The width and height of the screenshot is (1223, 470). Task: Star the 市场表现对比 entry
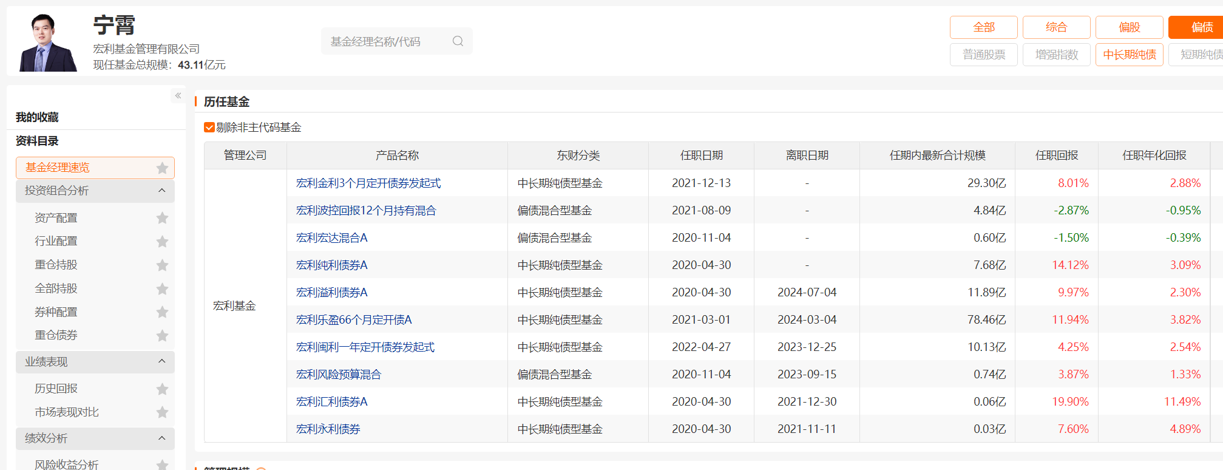click(162, 413)
